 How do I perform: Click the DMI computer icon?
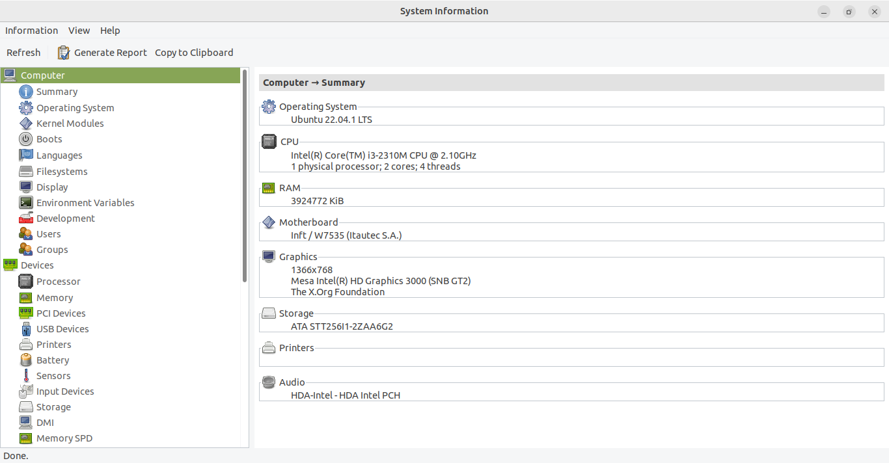26,423
